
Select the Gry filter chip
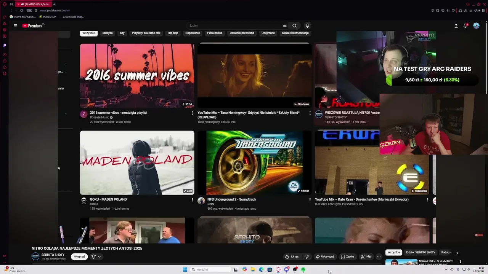[x=122, y=33]
